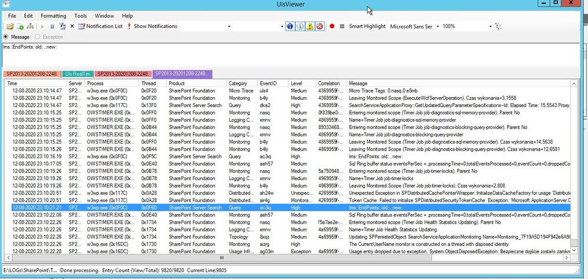Sort by the Time column header
Screen dimensions: 588x279
tap(36, 83)
